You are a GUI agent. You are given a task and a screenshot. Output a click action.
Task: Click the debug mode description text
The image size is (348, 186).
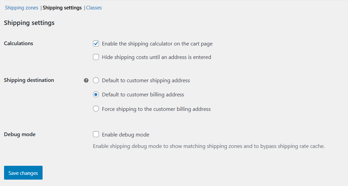(x=208, y=146)
